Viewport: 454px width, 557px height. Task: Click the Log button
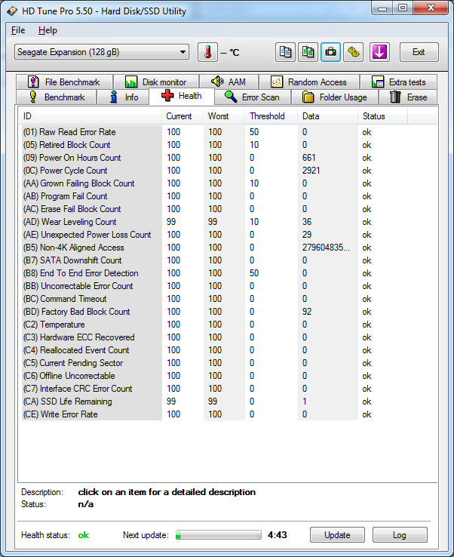point(400,535)
